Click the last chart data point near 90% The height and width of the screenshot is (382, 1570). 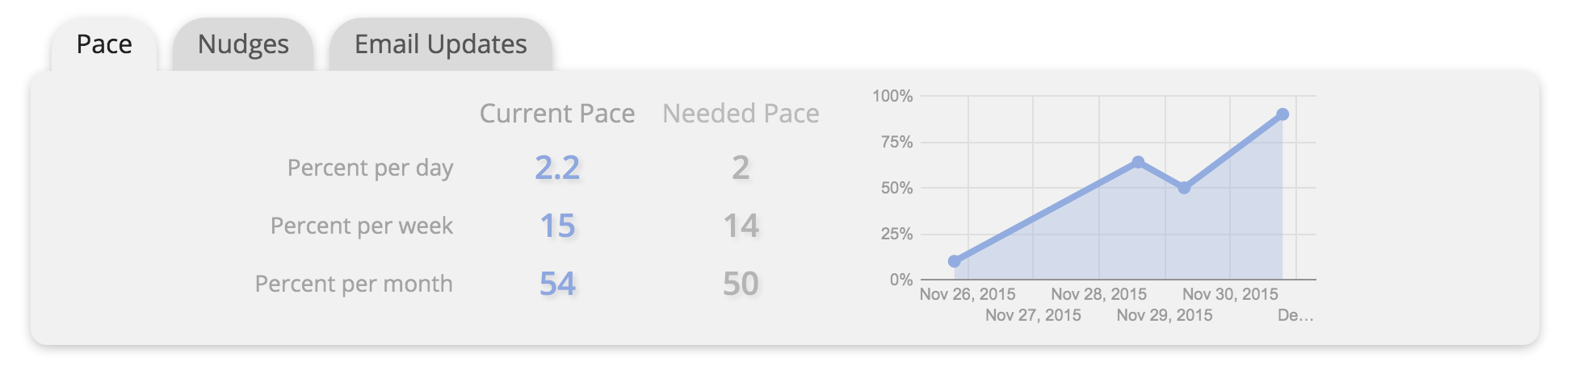(x=1282, y=114)
